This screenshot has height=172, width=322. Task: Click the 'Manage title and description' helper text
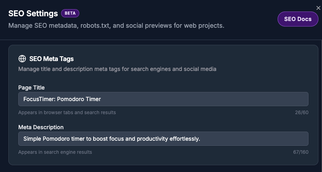tap(117, 69)
